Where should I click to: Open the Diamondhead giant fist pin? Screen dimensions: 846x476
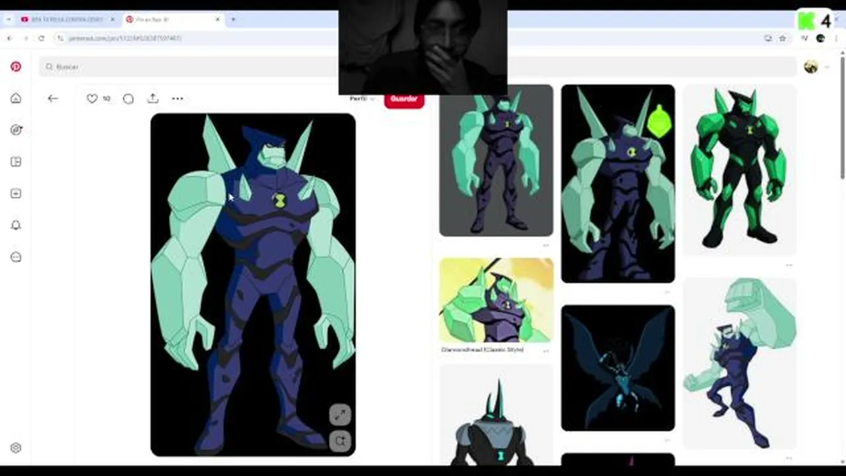(740, 363)
